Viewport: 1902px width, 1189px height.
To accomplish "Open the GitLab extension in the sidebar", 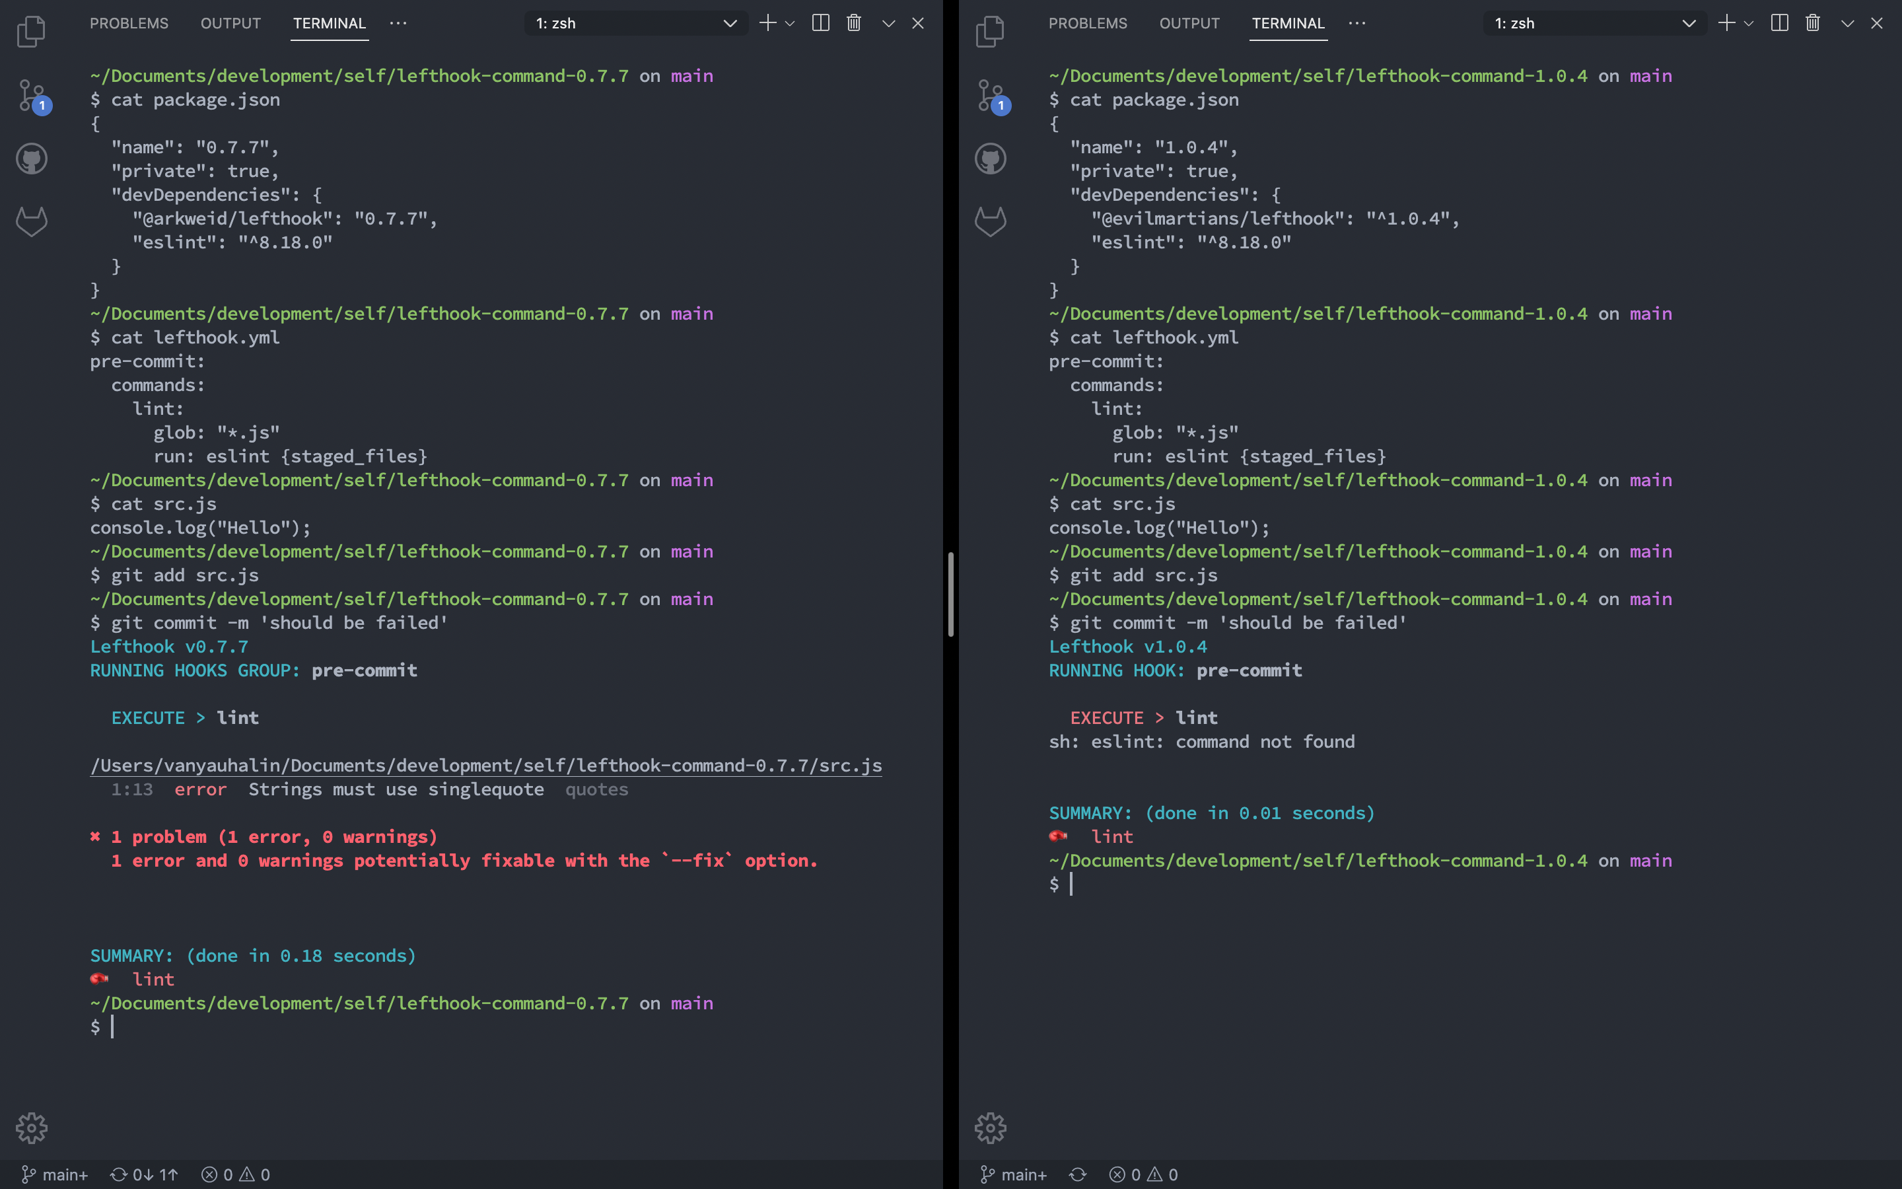I will [x=32, y=222].
